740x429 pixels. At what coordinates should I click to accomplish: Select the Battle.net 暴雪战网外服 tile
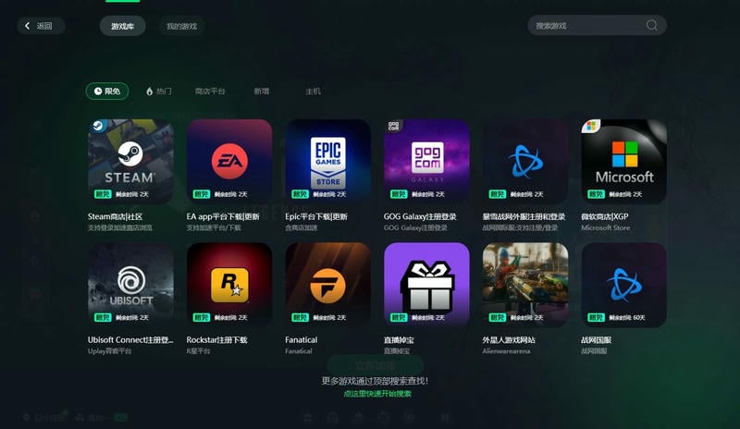525,162
